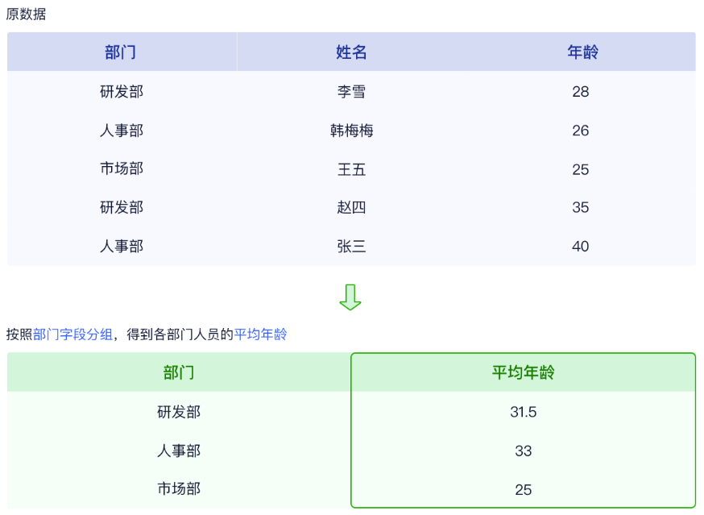Select the green 部门 result header
Viewport: 704px width, 515px height.
(x=179, y=372)
